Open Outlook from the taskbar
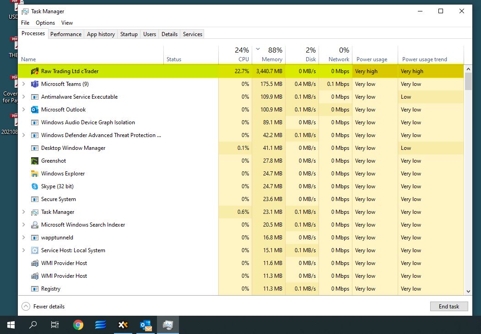Viewport: 481px width, 334px height. coord(146,325)
